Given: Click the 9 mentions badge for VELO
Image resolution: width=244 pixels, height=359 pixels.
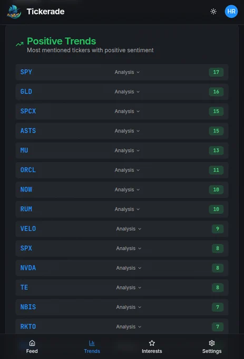Looking at the screenshot, I should pyautogui.click(x=218, y=229).
